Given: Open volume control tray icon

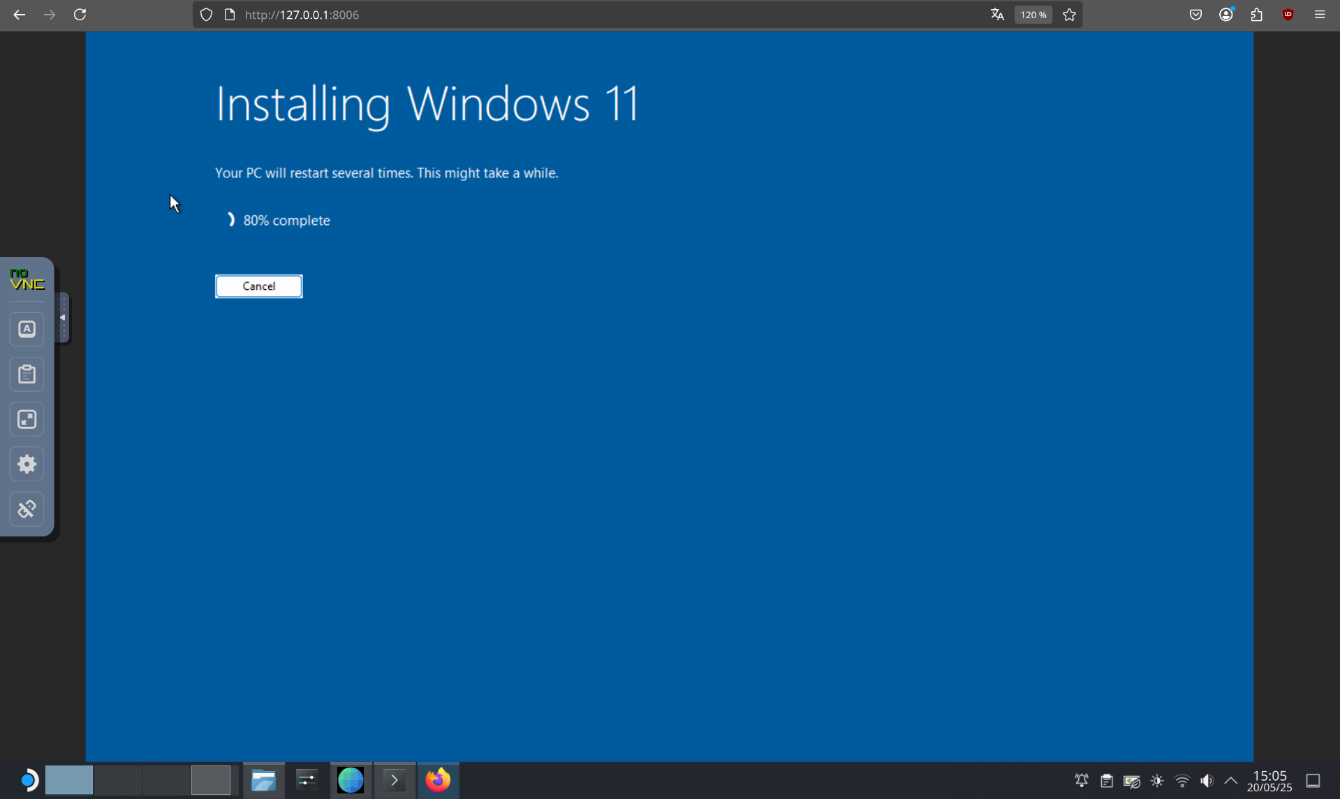Looking at the screenshot, I should (1207, 781).
